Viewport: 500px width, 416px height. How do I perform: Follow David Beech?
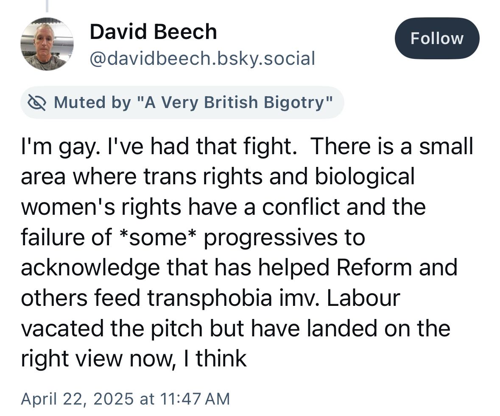(437, 39)
